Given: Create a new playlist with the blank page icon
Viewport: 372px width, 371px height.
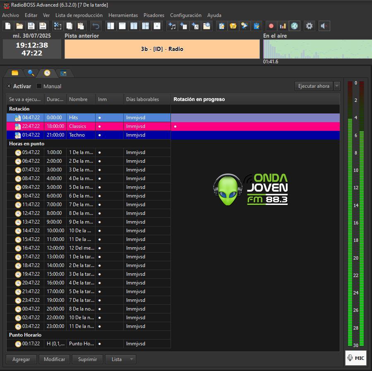Looking at the screenshot, I should click(8, 26).
